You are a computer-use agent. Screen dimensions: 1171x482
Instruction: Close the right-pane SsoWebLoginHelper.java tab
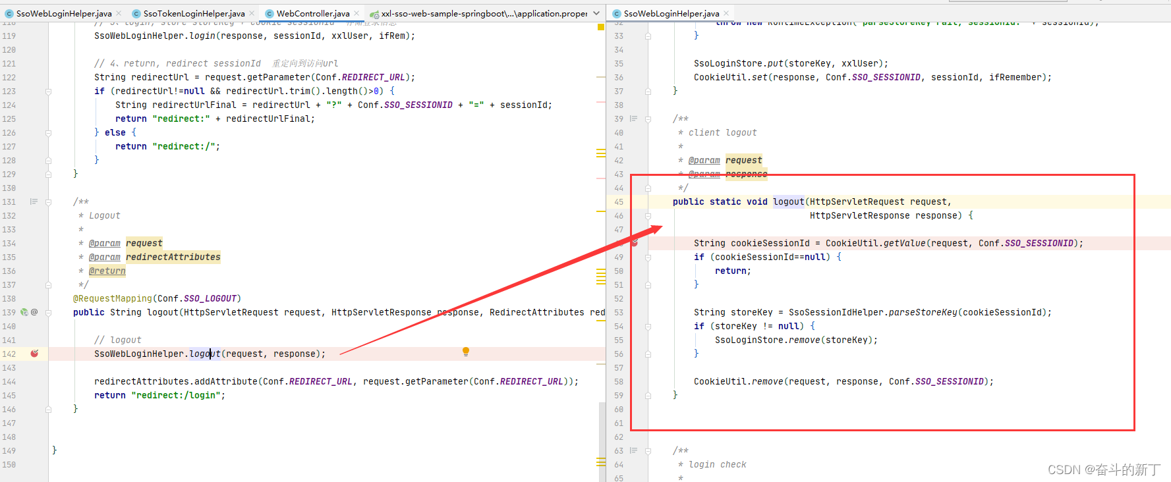click(x=726, y=13)
